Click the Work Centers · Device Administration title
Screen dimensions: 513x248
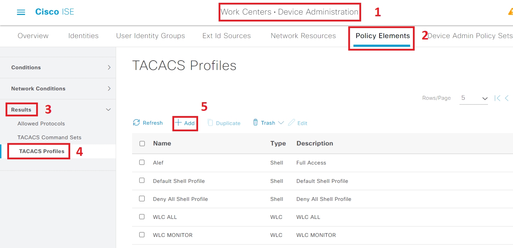pyautogui.click(x=290, y=12)
